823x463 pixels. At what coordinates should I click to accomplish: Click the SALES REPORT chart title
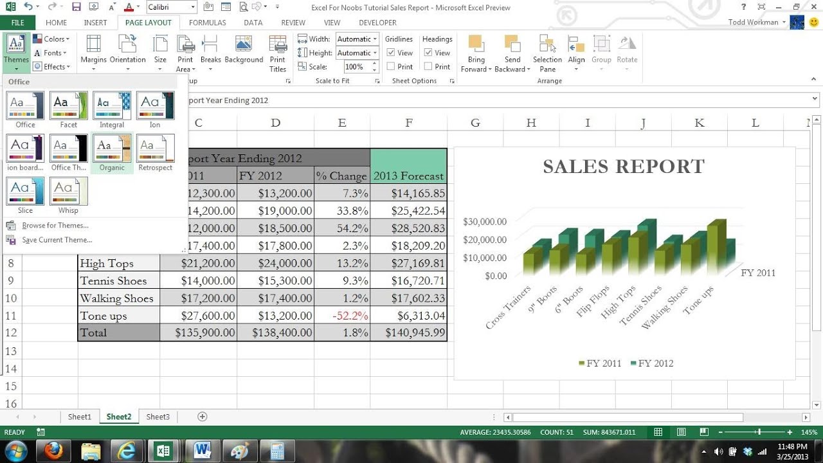point(624,167)
